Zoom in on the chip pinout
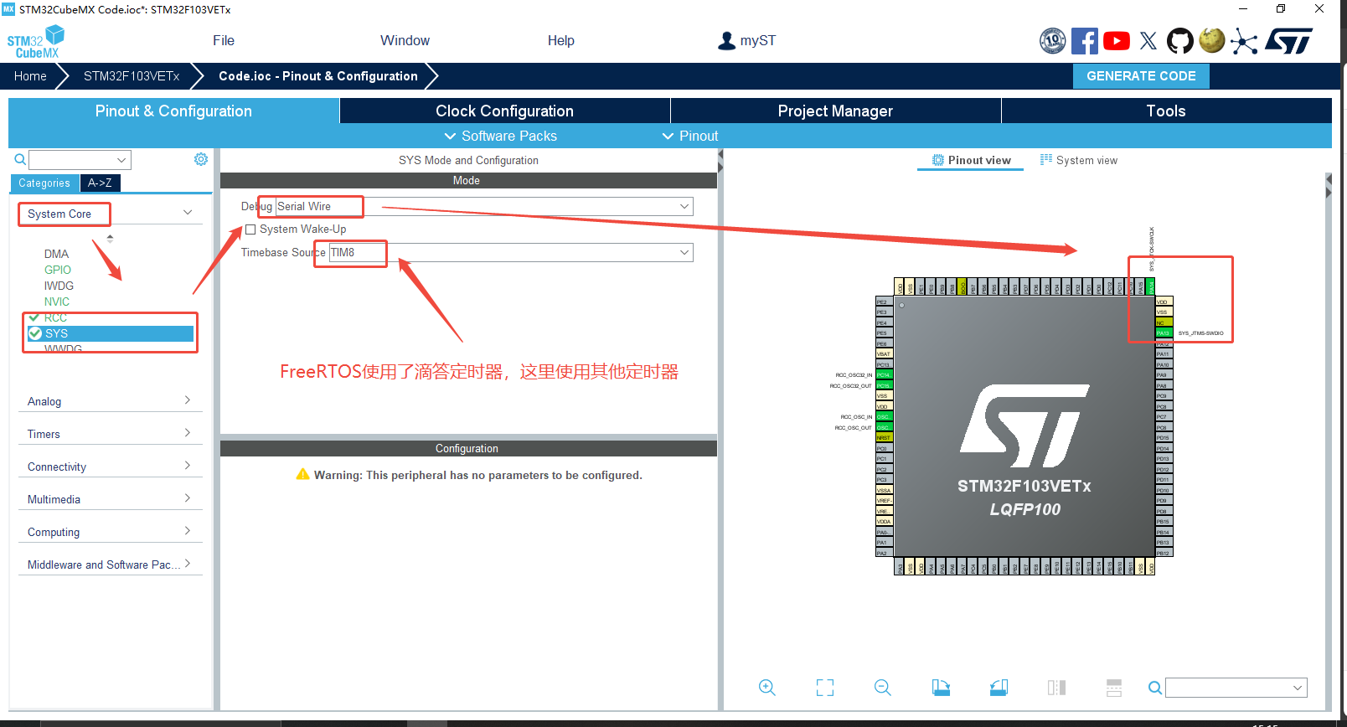 (766, 688)
